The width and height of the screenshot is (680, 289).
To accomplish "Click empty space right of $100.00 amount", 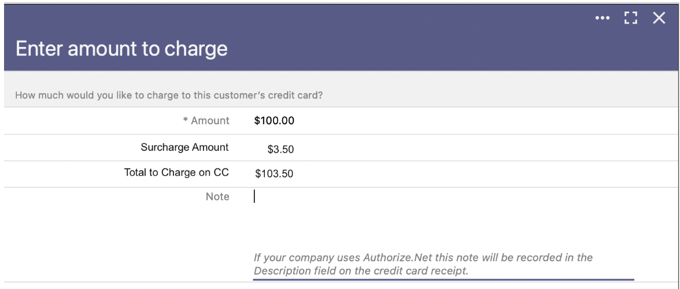I will click(x=477, y=120).
